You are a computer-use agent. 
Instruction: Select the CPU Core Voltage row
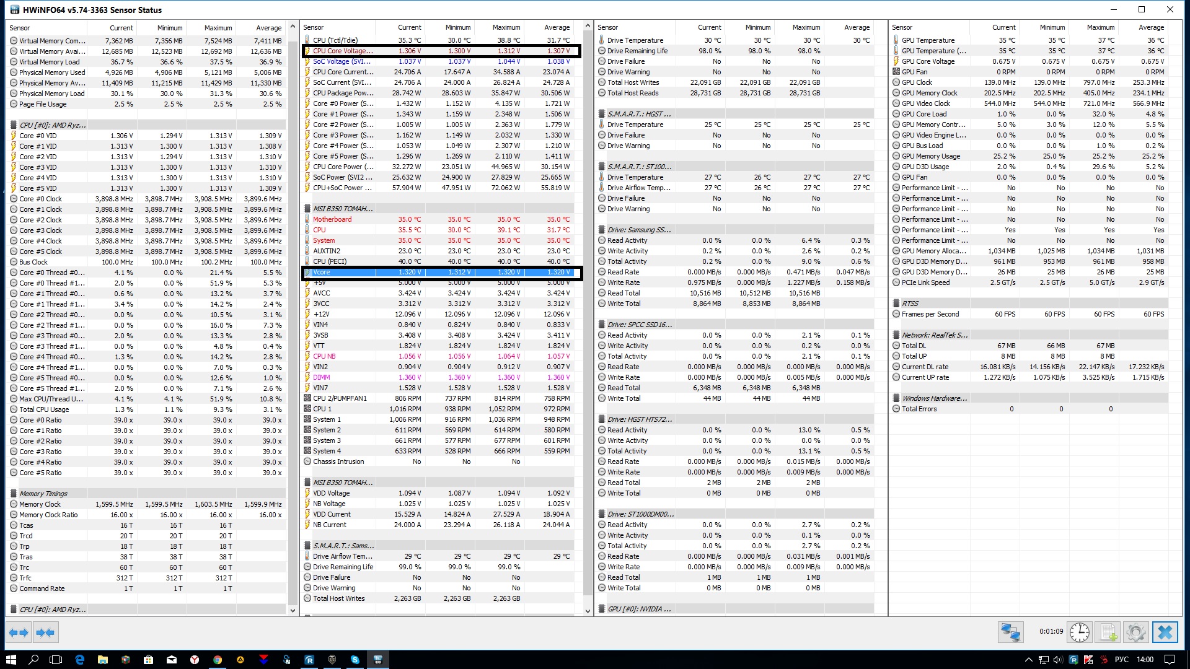tap(343, 51)
